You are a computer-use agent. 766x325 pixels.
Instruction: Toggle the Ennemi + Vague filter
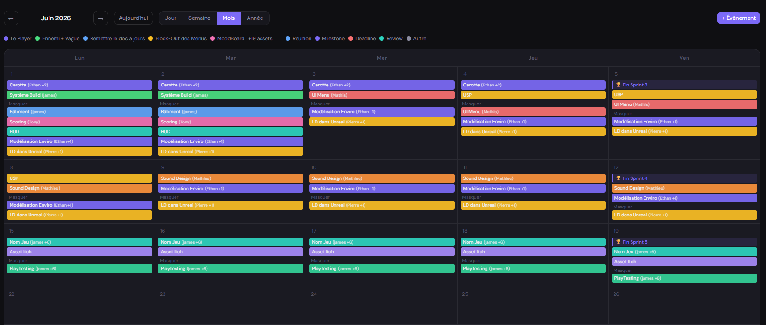tap(57, 38)
